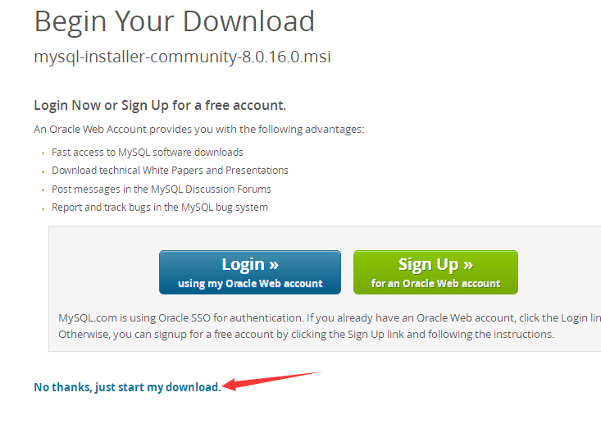
Task: Click 'Login Now or Sign Up' subheading
Action: tap(160, 105)
